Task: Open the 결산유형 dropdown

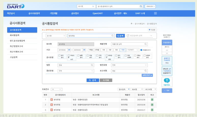Action: (x=76, y=71)
